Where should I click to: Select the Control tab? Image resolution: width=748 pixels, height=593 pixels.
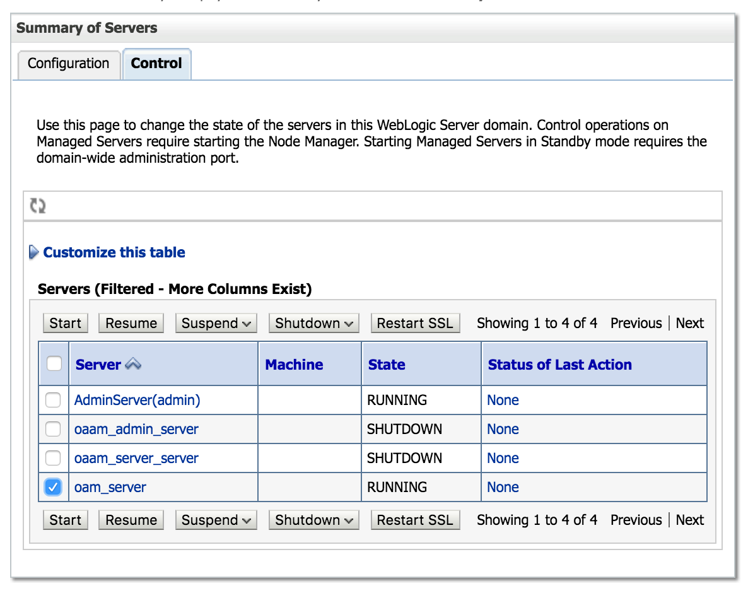[156, 63]
